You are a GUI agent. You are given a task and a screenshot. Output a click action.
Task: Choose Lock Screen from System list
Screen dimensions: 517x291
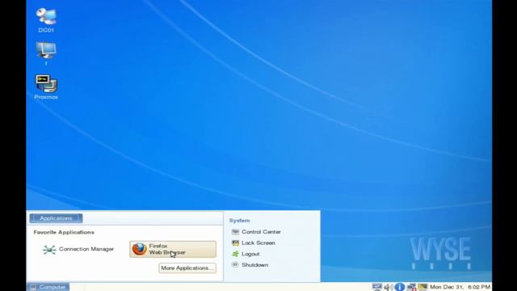point(253,242)
